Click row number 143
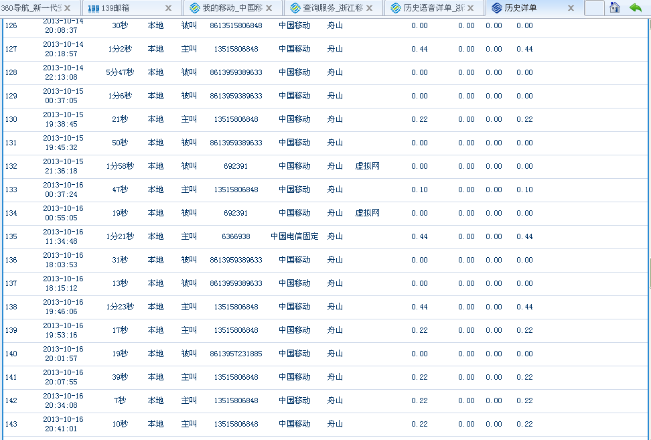This screenshot has width=651, height=440. point(11,424)
